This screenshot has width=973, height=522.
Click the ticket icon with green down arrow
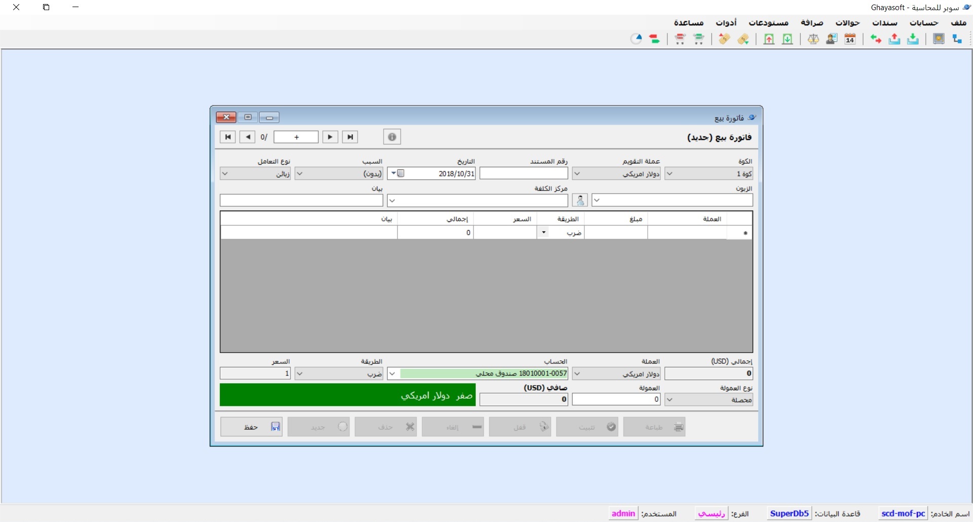[x=743, y=39]
